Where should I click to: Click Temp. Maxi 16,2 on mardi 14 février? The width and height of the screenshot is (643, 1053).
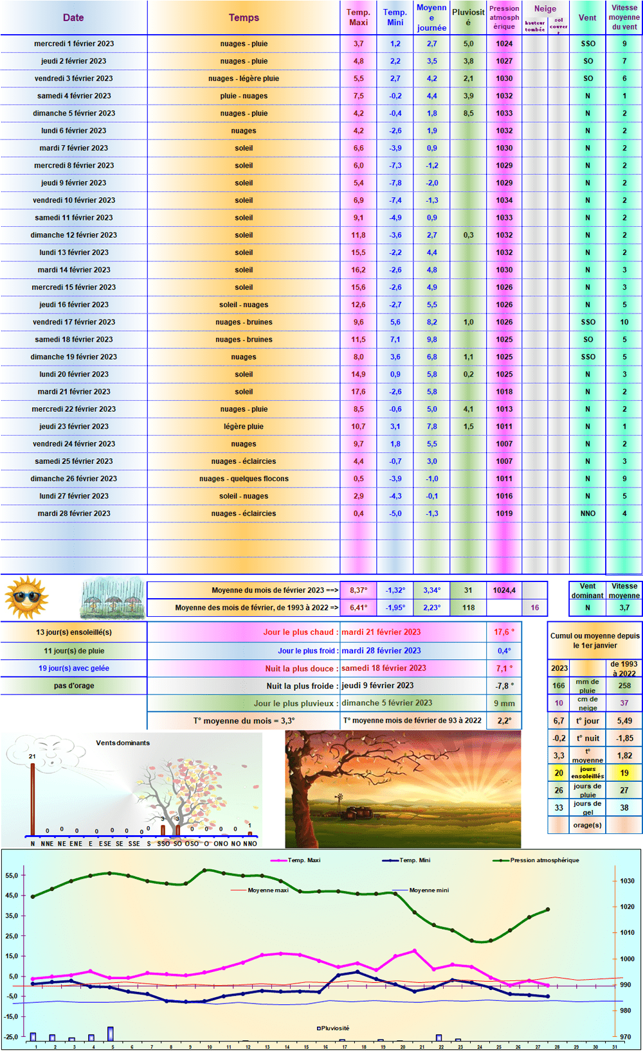click(x=358, y=270)
